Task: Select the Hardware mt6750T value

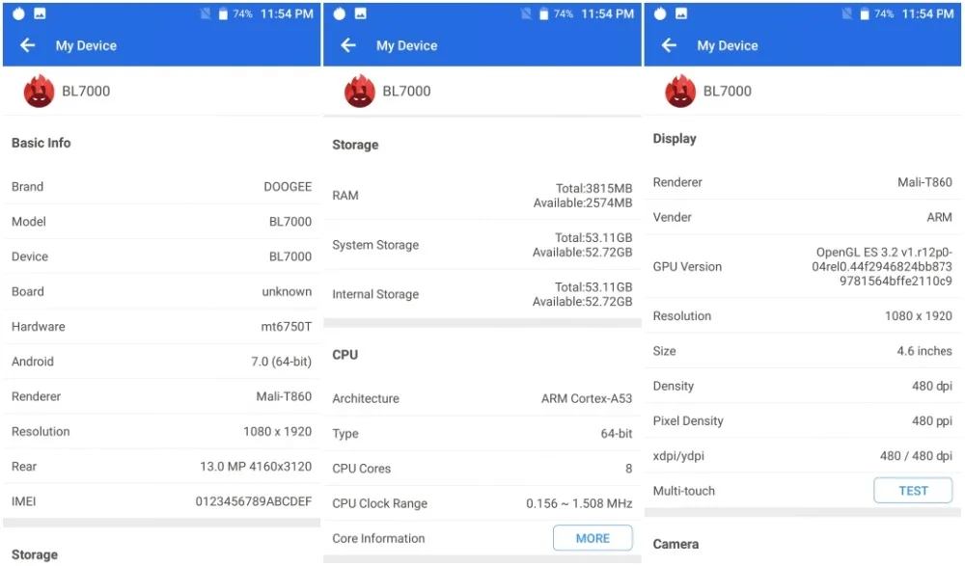Action: tap(287, 326)
